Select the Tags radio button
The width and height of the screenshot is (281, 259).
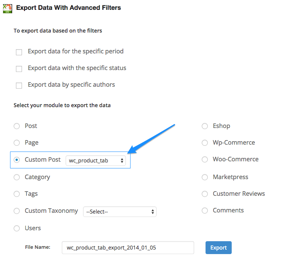pos(17,194)
